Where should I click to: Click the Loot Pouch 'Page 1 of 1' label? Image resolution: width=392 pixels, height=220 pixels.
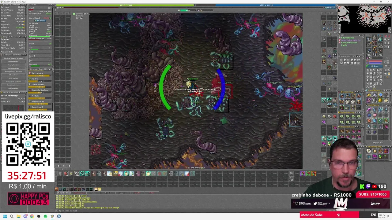pyautogui.click(x=378, y=142)
